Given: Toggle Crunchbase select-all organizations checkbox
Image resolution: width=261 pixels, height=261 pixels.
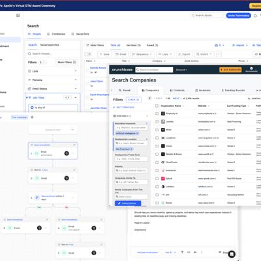Looking at the screenshot, I should (x=157, y=106).
